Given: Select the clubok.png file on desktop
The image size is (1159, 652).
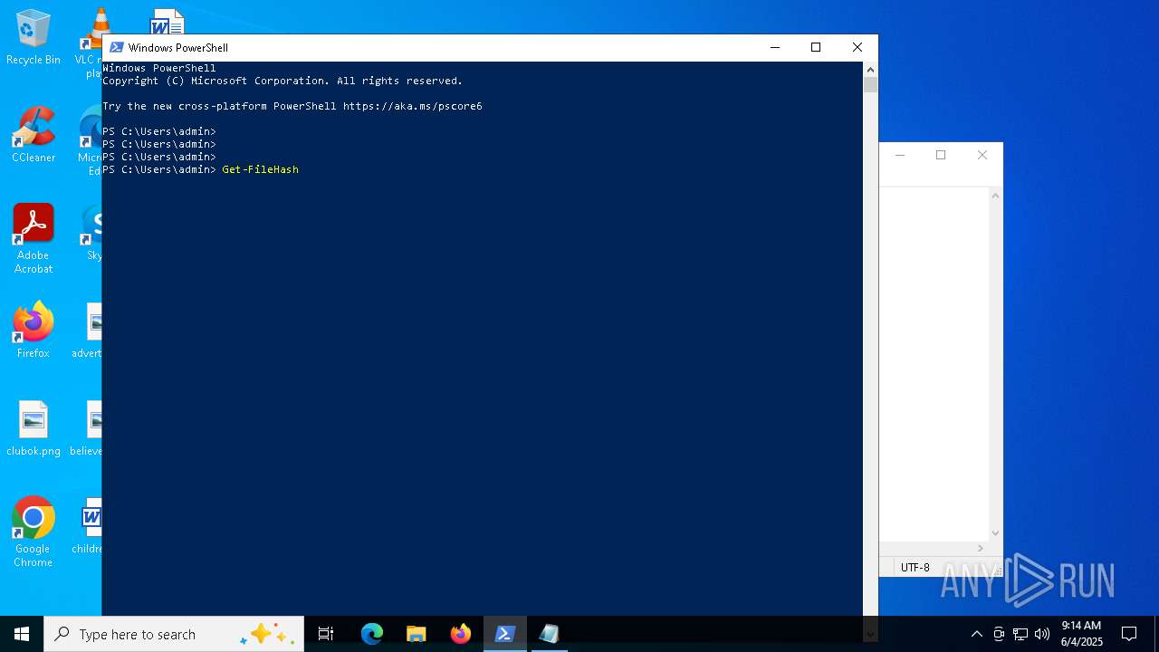Looking at the screenshot, I should tap(34, 428).
